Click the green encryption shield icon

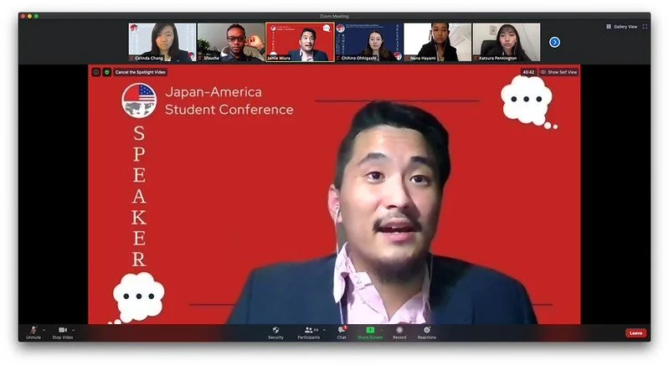(107, 72)
